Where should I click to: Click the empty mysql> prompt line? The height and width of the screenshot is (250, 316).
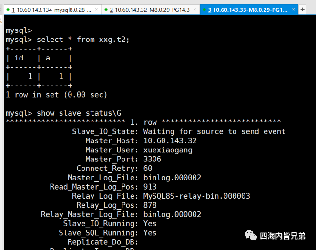(x=19, y=30)
